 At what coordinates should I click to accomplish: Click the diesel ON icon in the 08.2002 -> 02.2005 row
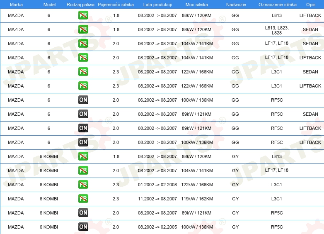[83, 227]
